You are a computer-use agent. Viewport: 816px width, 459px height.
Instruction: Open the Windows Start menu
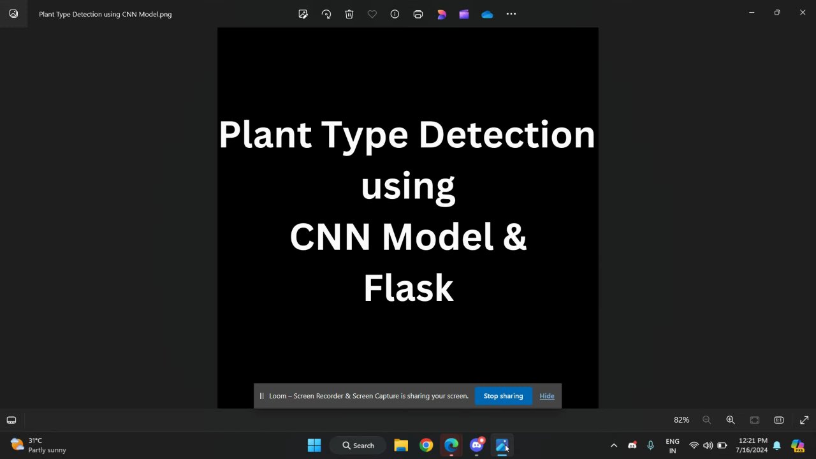[x=314, y=445]
